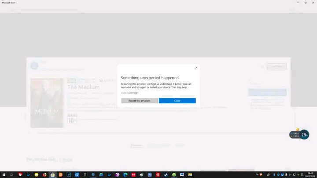Viewport: 317px width, 178px height.
Task: Click the 18+ age rating badge
Action: tap(72, 119)
